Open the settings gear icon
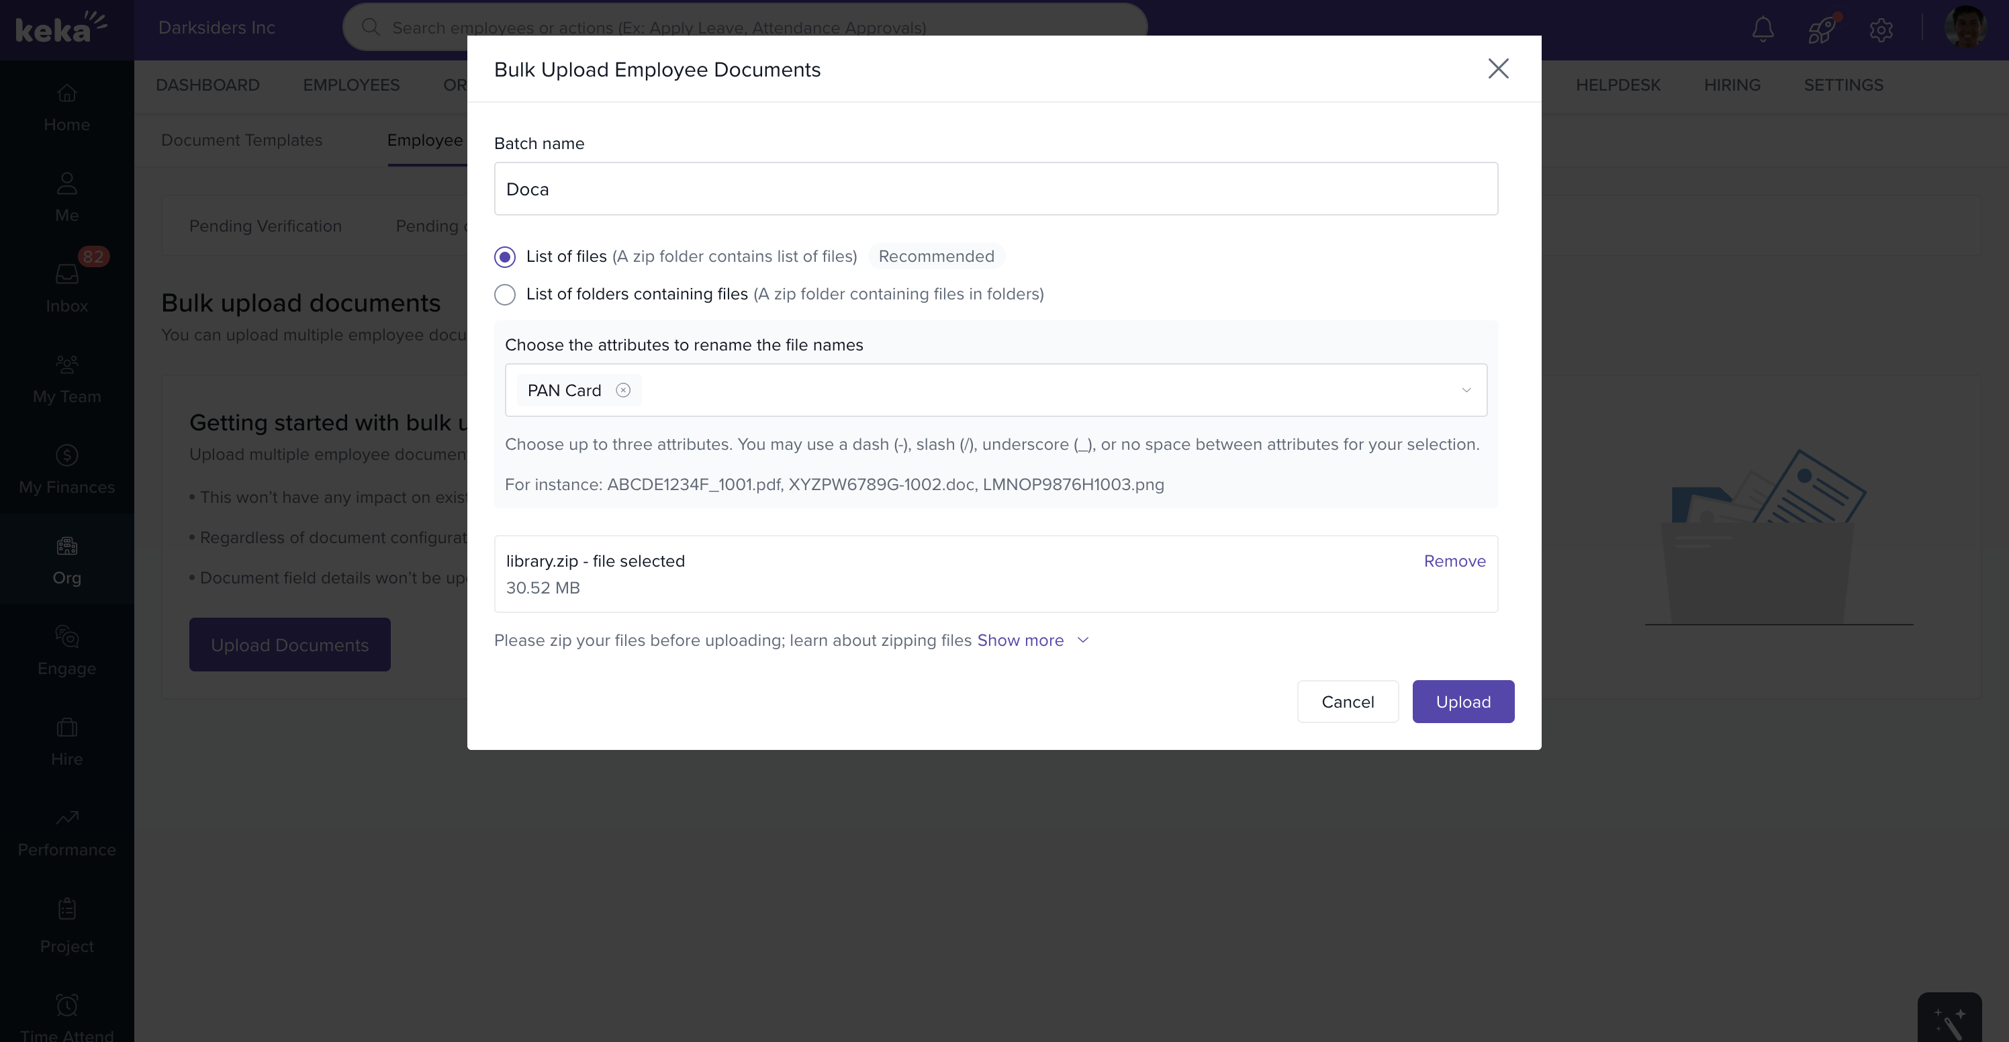This screenshot has height=1042, width=2009. (1881, 30)
